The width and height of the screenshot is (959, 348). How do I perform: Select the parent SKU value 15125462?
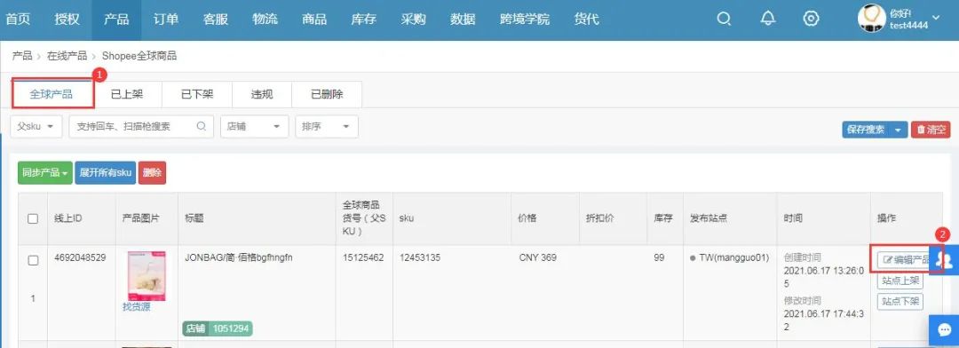[363, 257]
